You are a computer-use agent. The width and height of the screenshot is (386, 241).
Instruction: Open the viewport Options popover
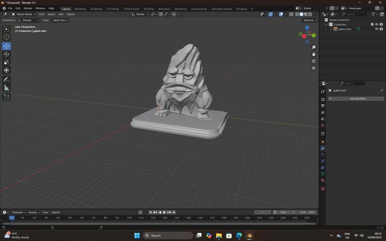pyautogui.click(x=310, y=20)
